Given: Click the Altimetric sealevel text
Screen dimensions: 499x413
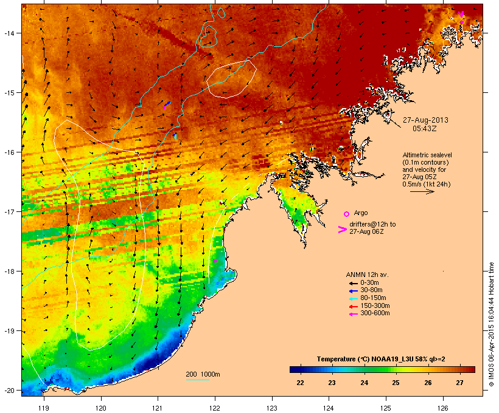Looking at the screenshot, I should tap(427, 155).
